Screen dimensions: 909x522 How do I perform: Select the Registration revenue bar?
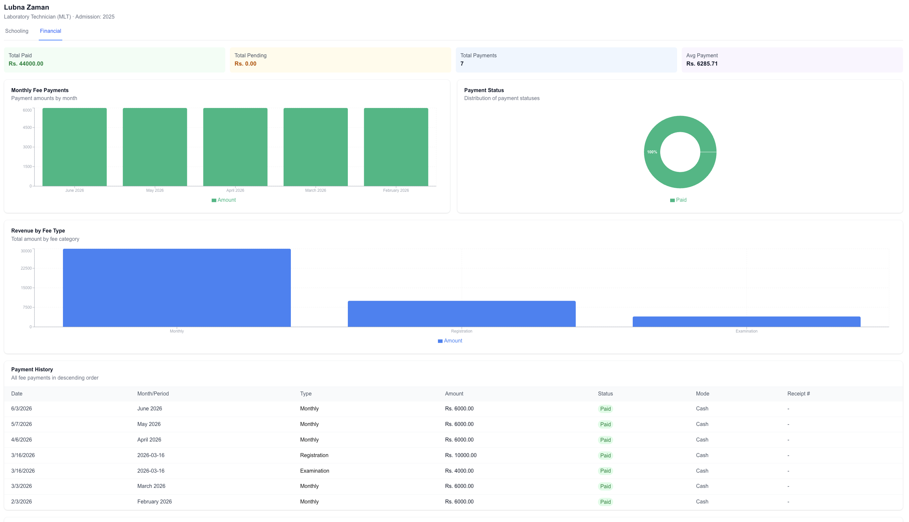(461, 314)
